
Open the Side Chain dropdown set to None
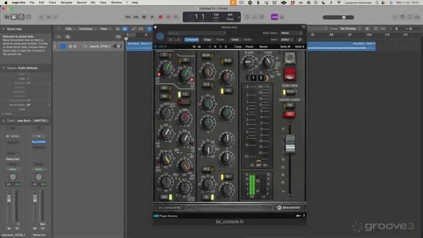click(291, 33)
